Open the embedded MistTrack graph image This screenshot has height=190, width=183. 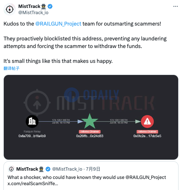[91, 117]
